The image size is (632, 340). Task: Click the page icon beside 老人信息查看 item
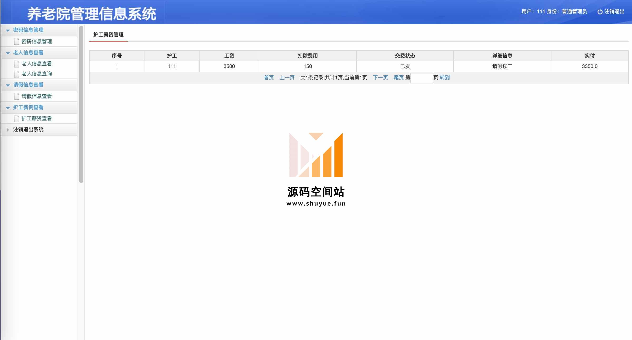point(17,64)
